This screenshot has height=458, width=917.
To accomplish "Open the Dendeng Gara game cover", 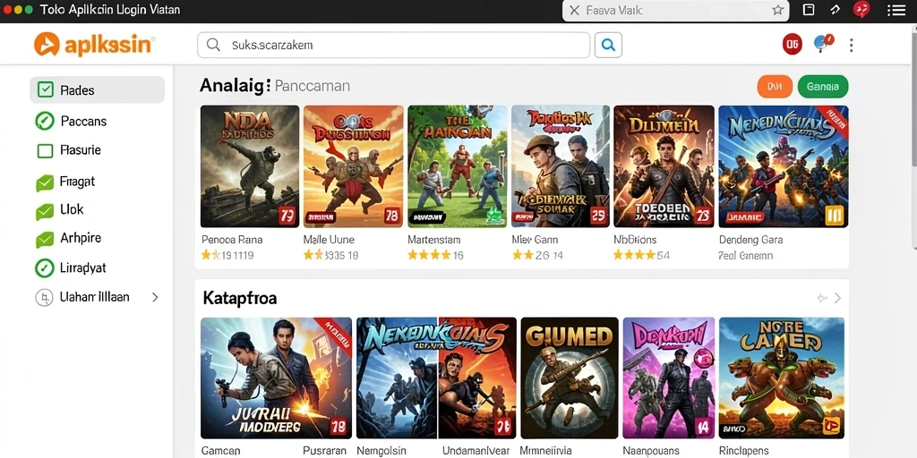I will (783, 166).
